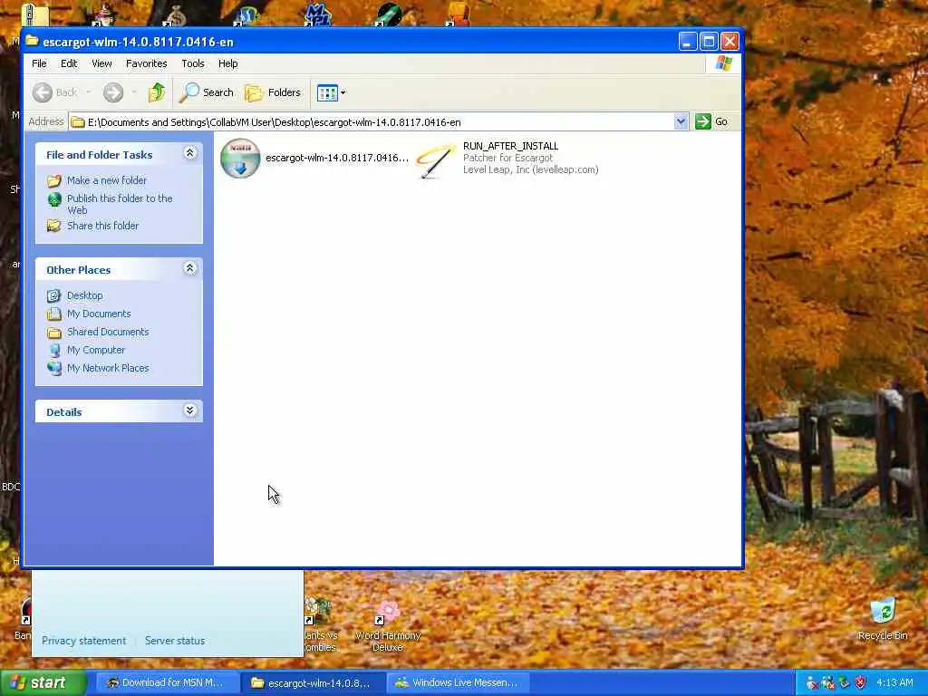Click the Publish to Web globe icon

pos(53,199)
